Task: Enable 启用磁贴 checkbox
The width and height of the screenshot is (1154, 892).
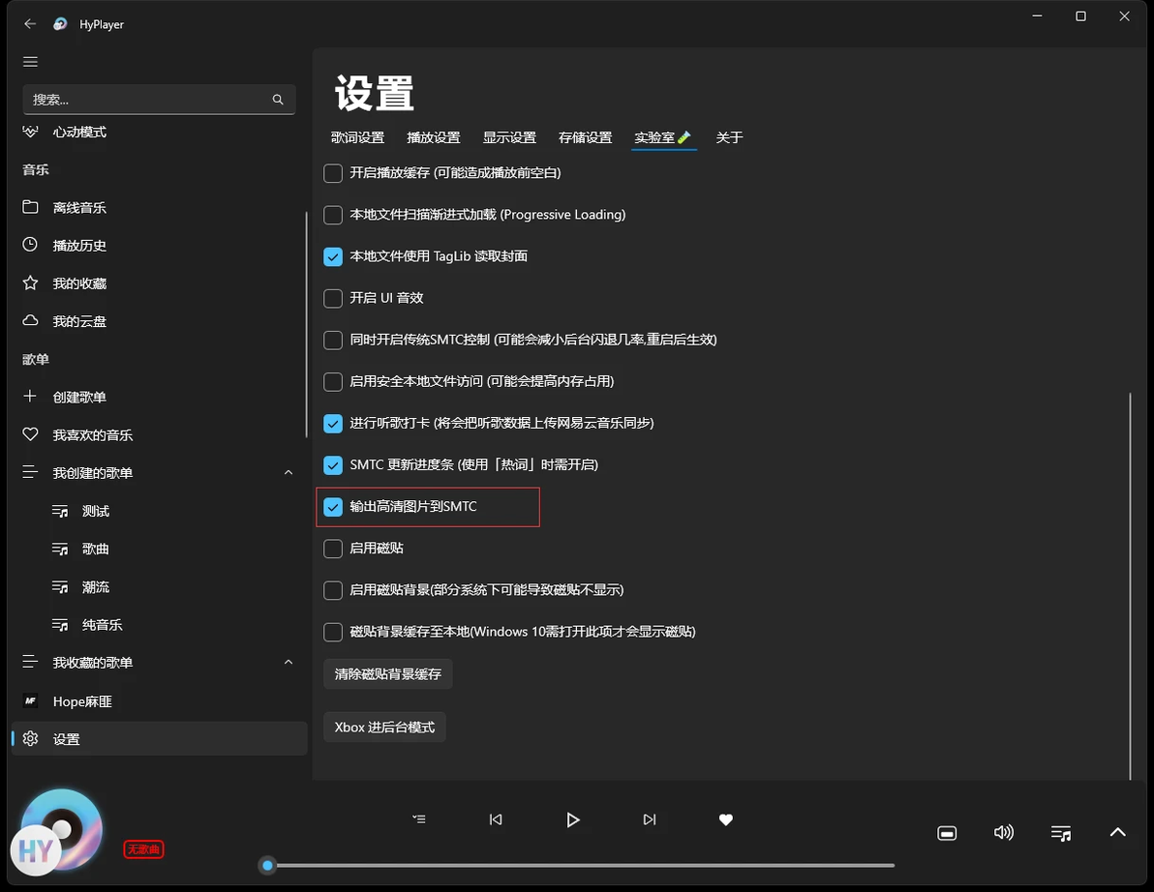Action: click(333, 549)
